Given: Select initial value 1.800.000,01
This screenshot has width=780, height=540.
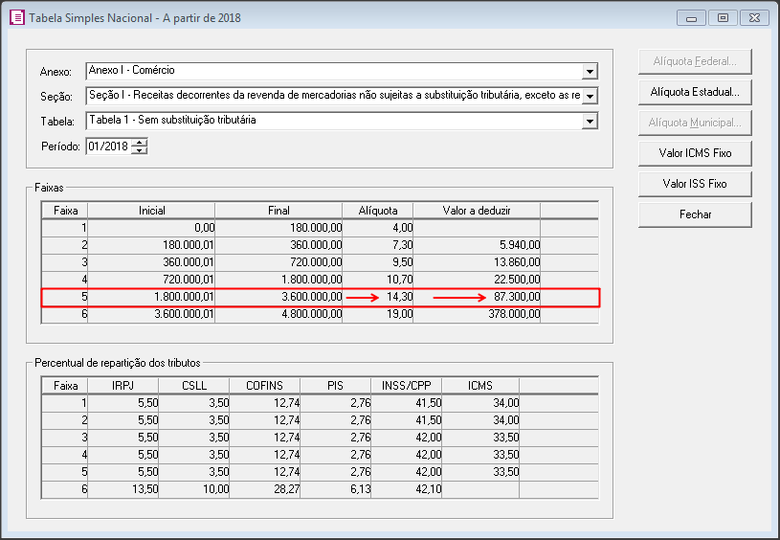Looking at the screenshot, I should coord(152,297).
